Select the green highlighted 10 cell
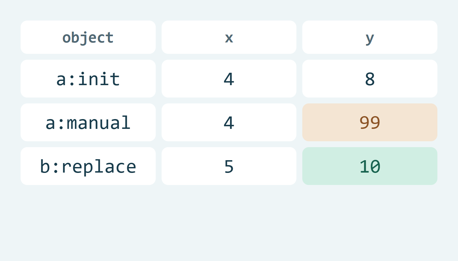 point(370,166)
